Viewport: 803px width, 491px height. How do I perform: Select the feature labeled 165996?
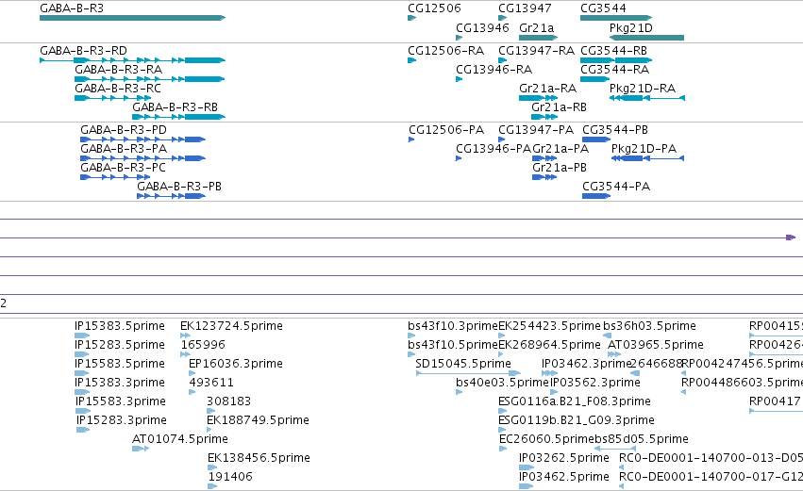203,345
